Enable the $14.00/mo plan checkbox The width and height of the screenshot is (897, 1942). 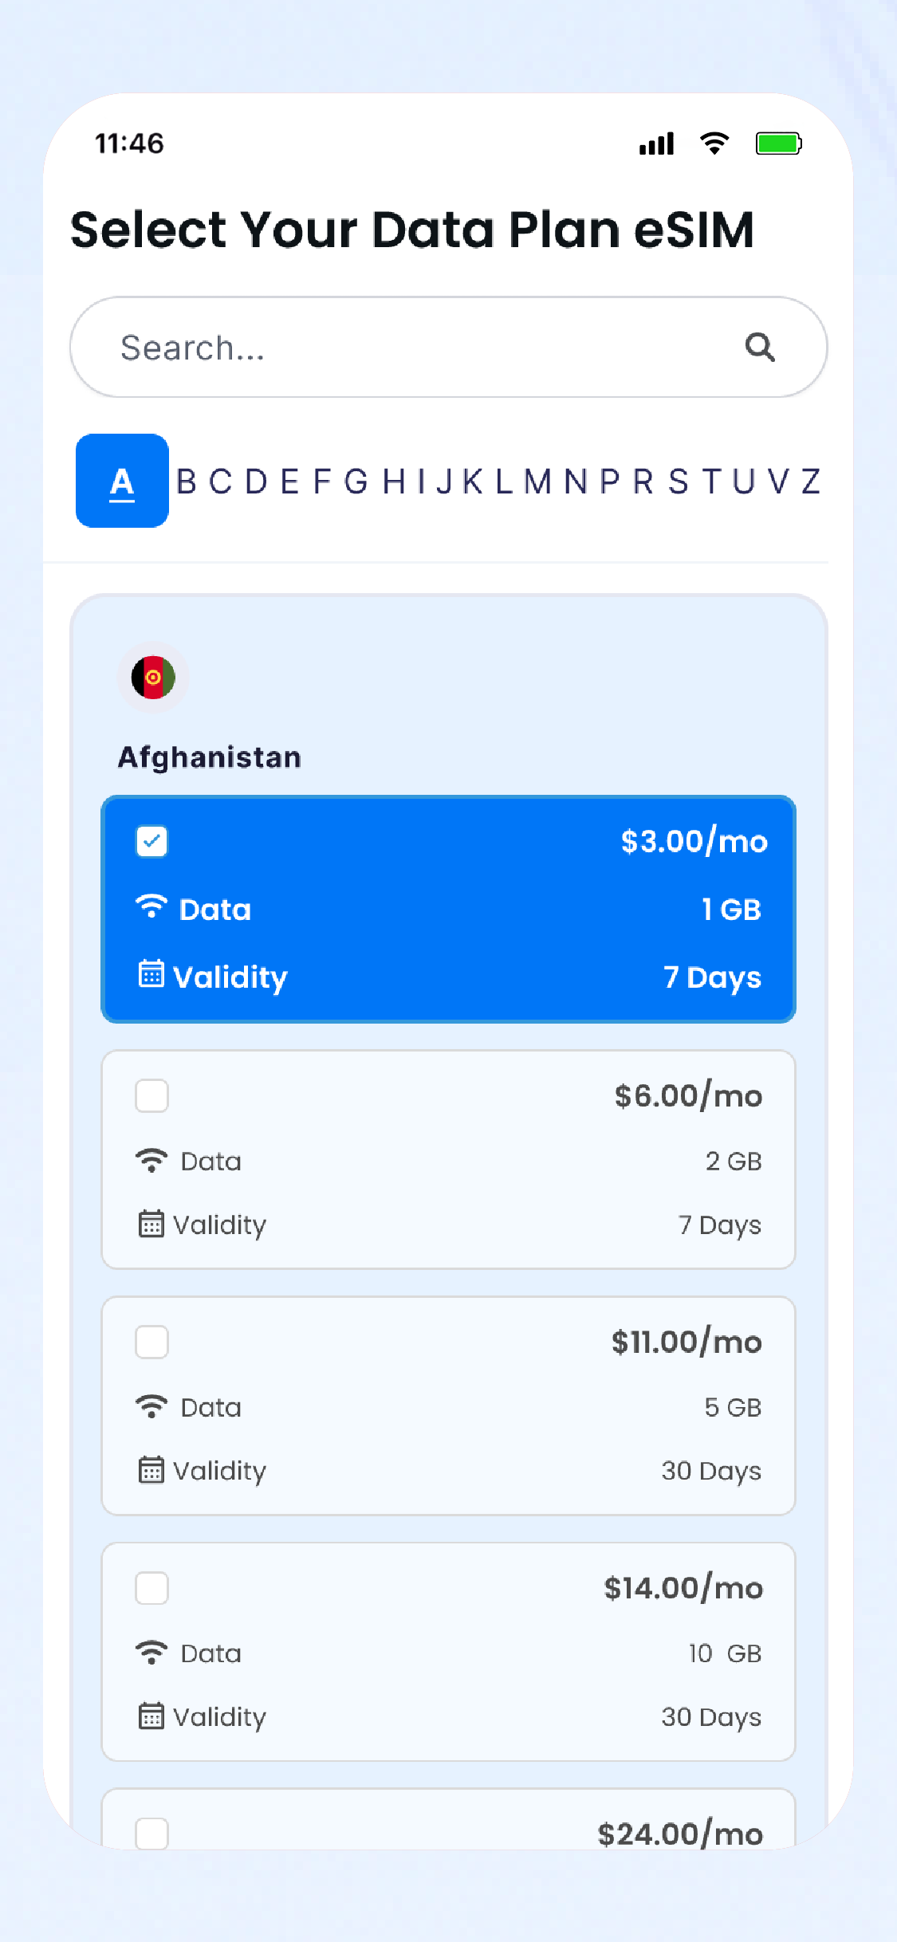click(x=151, y=1588)
